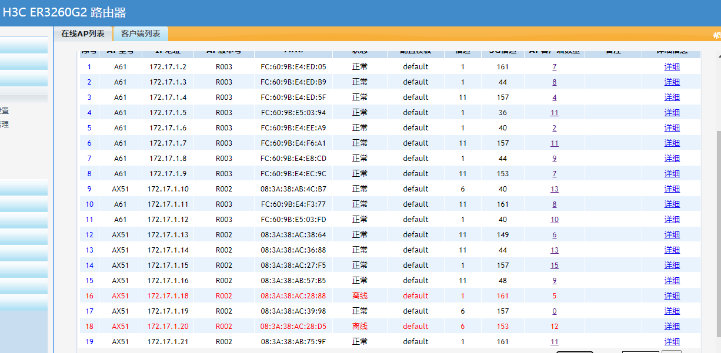Open the 客户端列表 tab

(141, 34)
